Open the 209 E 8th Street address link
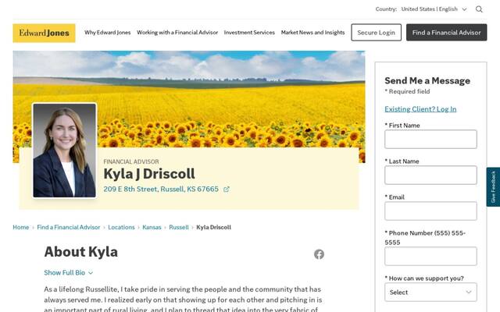The image size is (500, 312). tap(161, 189)
